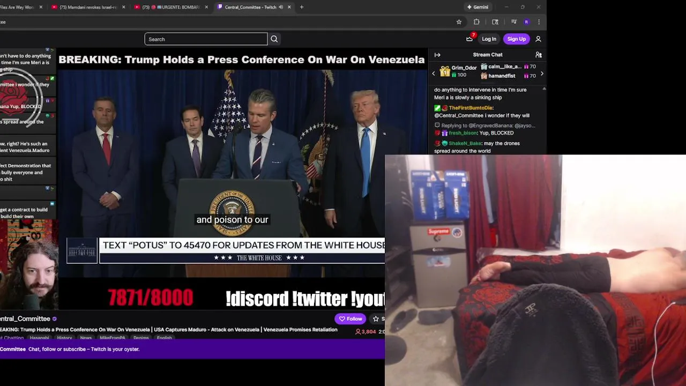Screen dimensions: 686x386
Task: Click username fresh_bison in chat
Action: 463,133
